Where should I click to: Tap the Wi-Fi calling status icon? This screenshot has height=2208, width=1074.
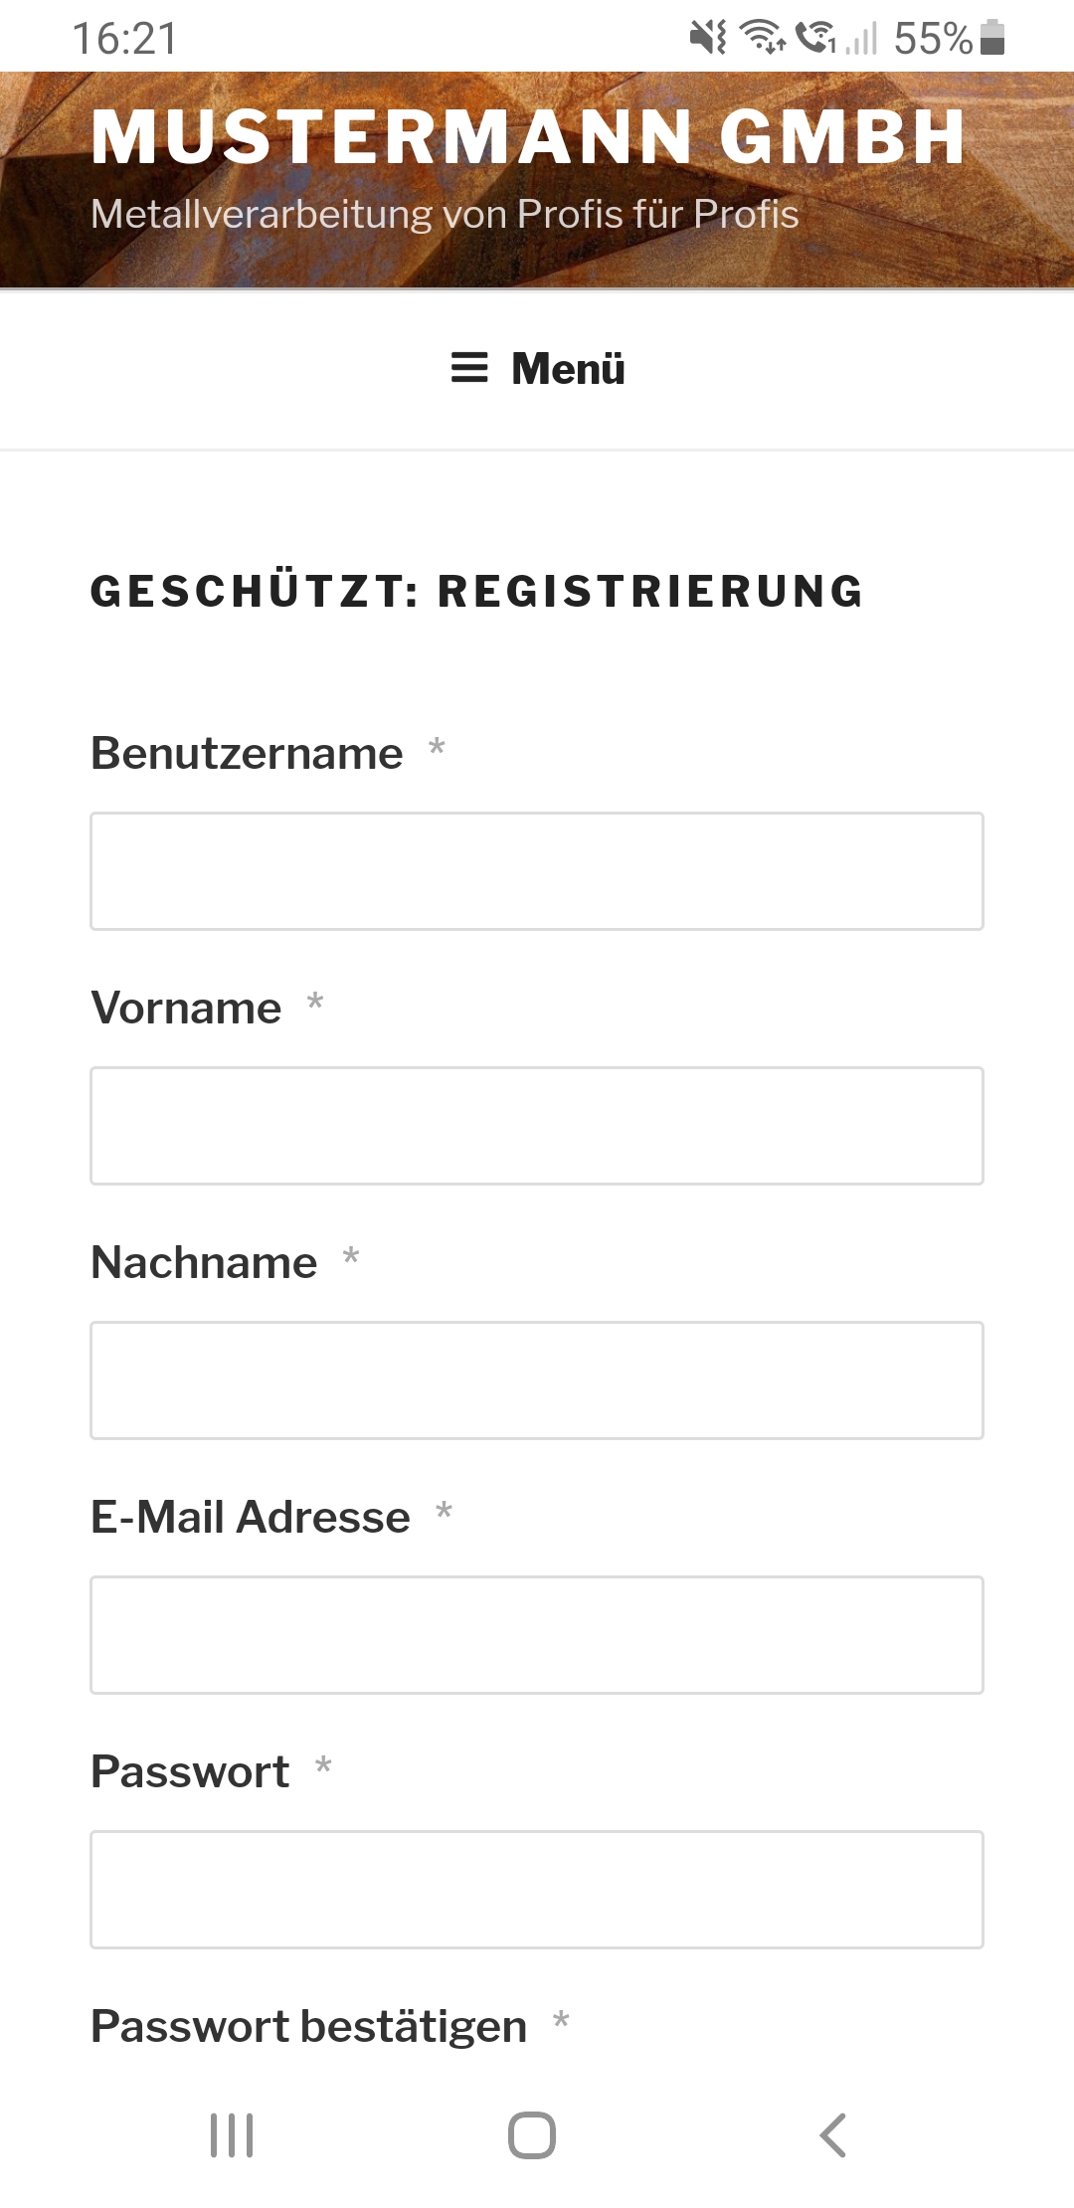click(x=816, y=38)
